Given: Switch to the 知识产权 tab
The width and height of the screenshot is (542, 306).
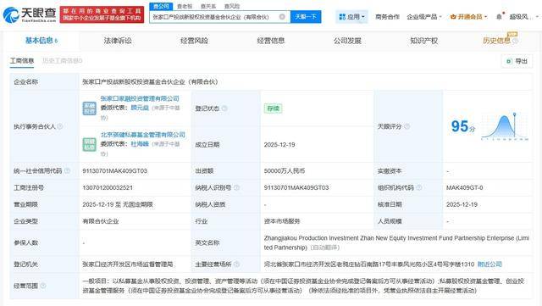Looking at the screenshot, I should [x=423, y=41].
